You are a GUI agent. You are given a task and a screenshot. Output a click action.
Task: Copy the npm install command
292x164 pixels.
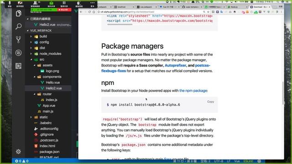210,102
